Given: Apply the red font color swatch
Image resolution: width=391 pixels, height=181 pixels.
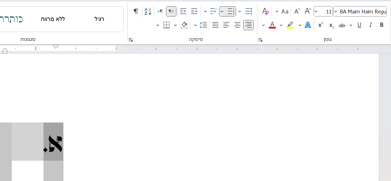Looking at the screenshot, I should click(x=272, y=25).
